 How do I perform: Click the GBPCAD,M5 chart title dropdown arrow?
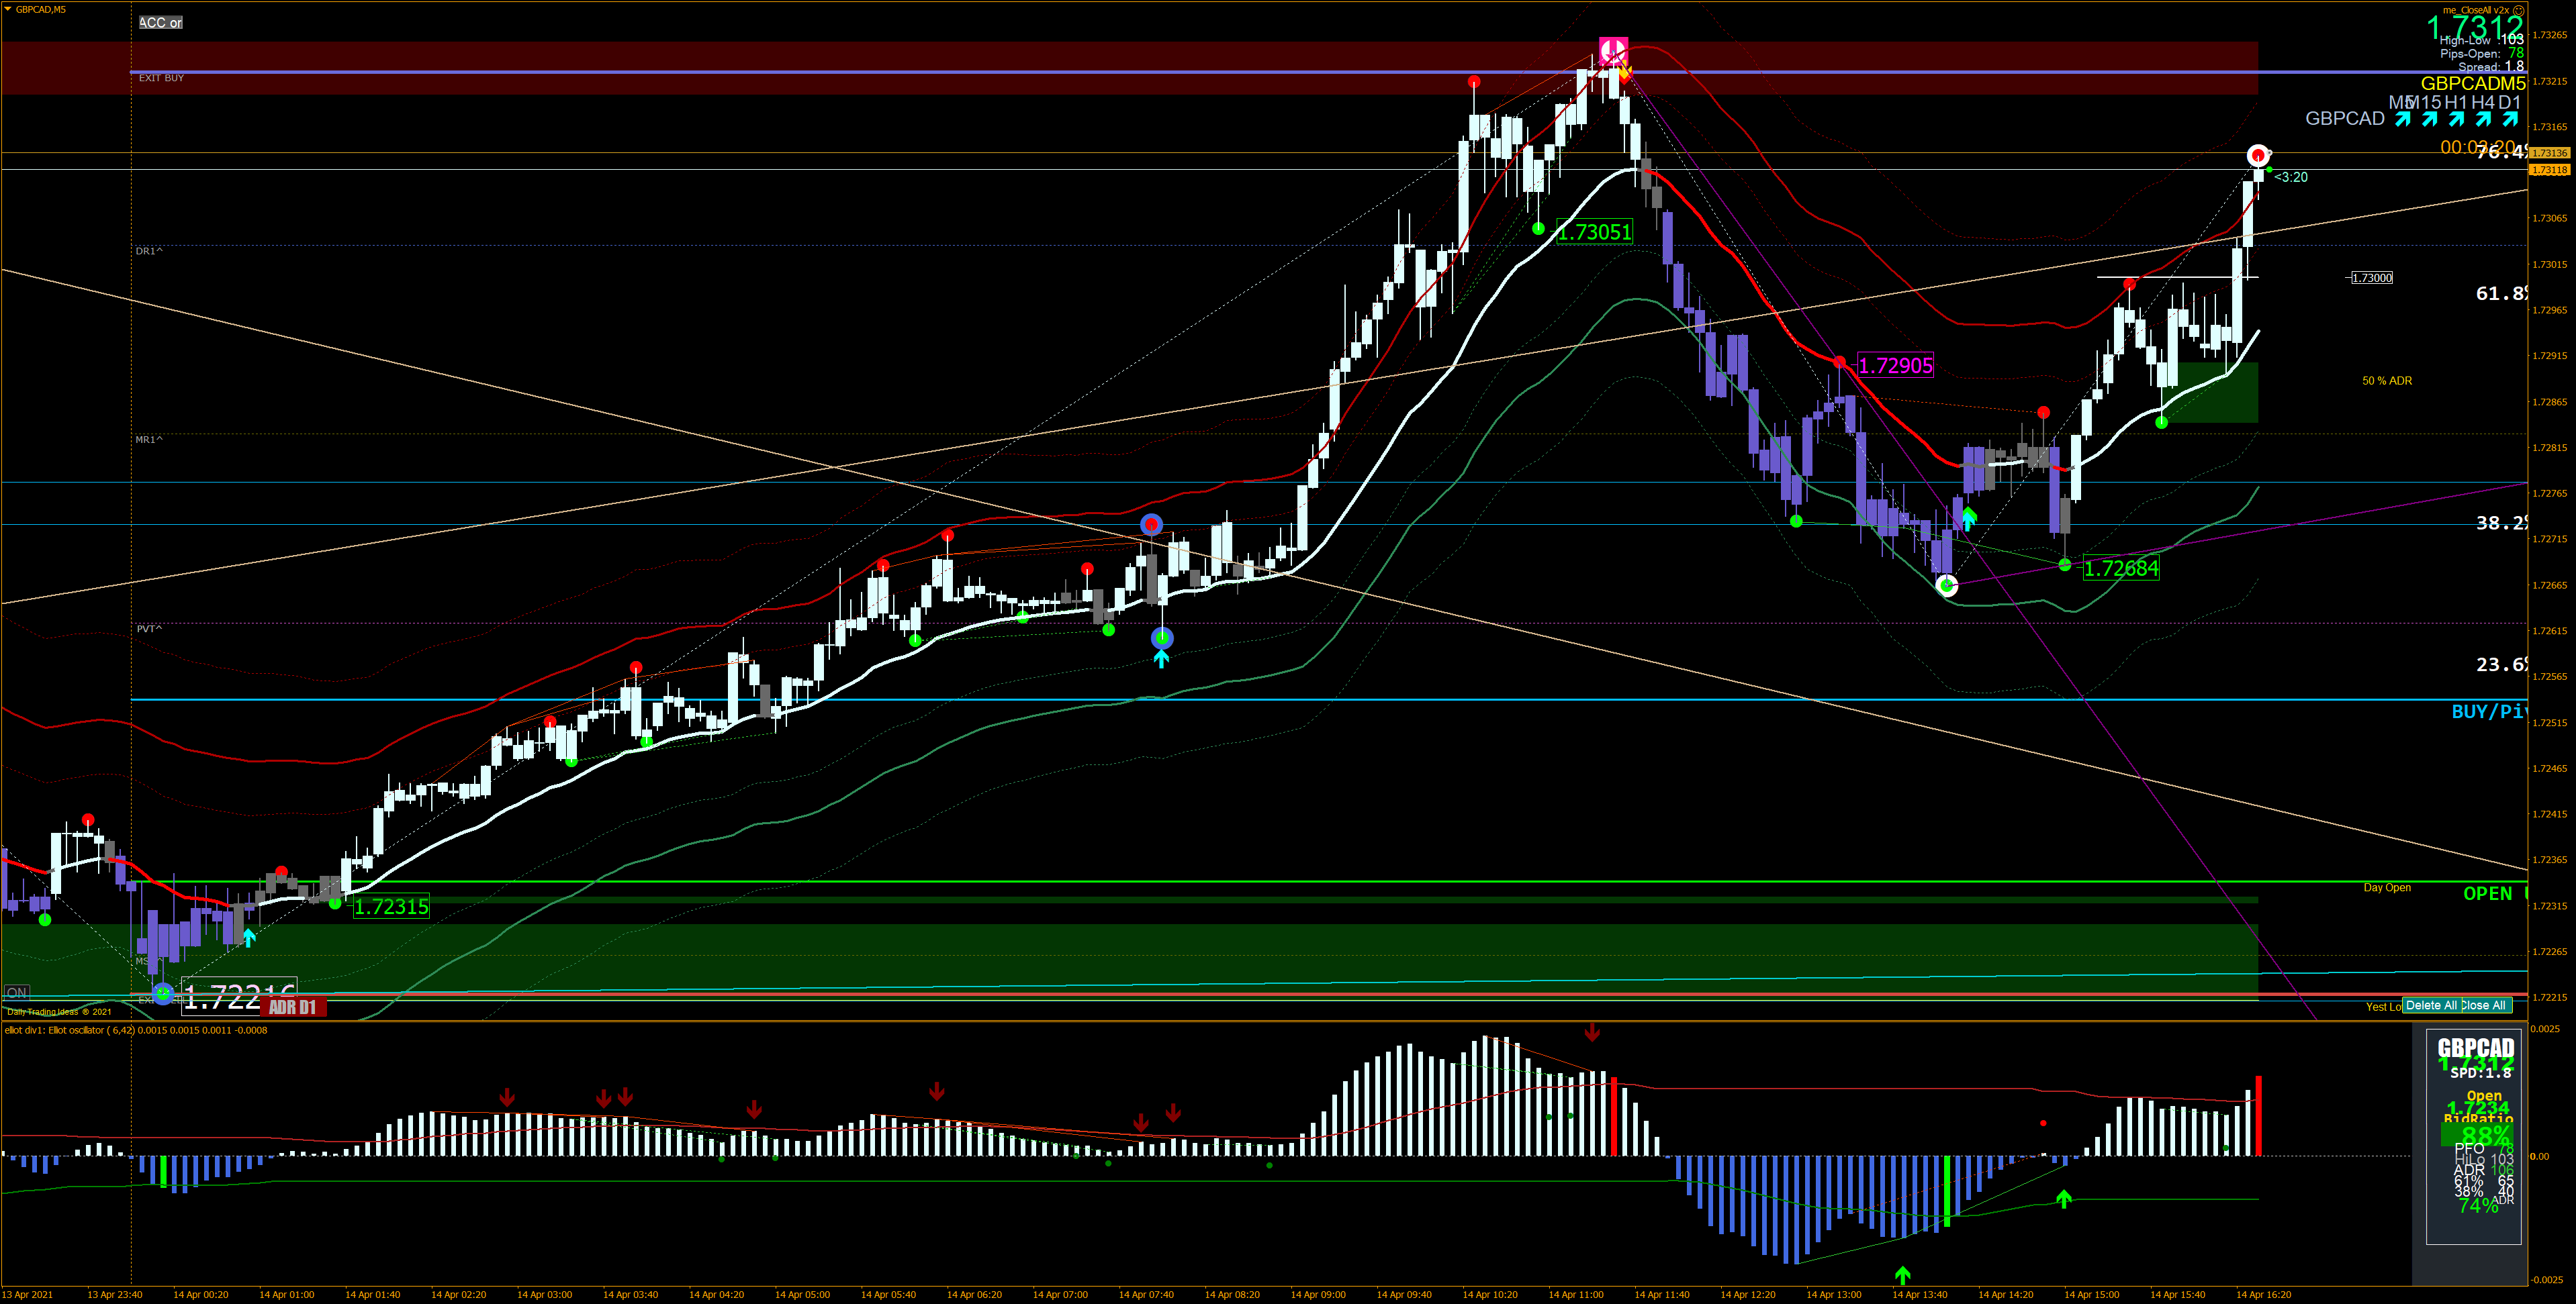pos(8,9)
